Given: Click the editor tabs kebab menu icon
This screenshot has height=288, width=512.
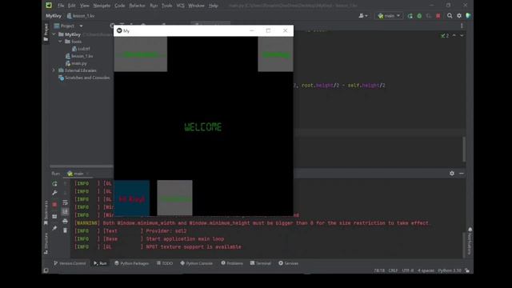Looking at the screenshot, I should [x=462, y=26].
